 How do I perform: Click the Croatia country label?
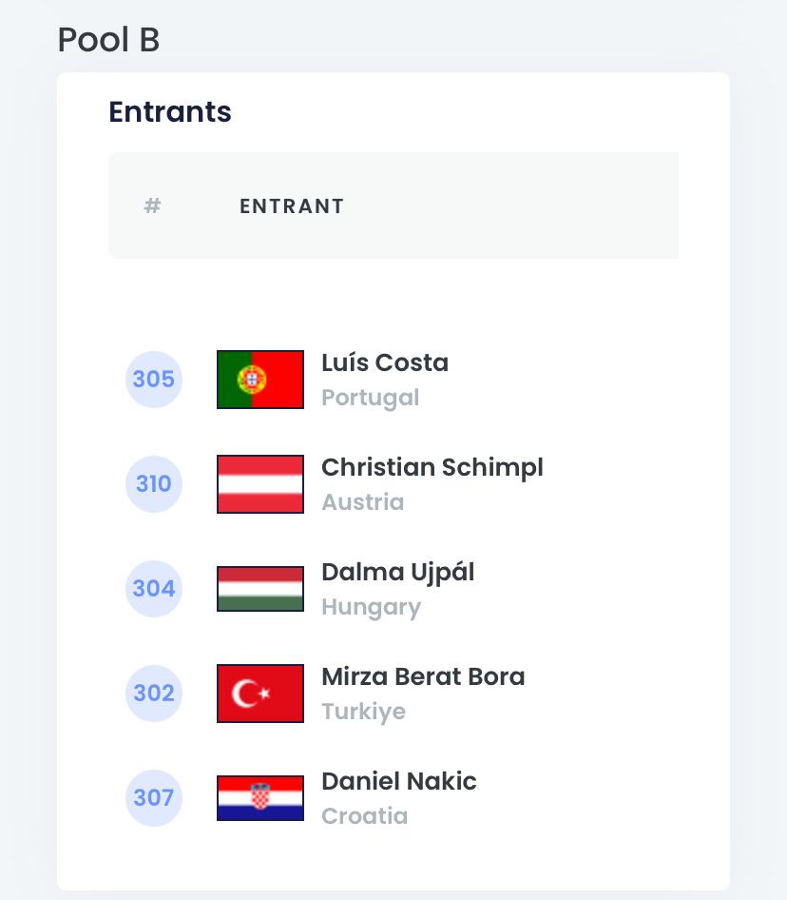[x=365, y=816]
